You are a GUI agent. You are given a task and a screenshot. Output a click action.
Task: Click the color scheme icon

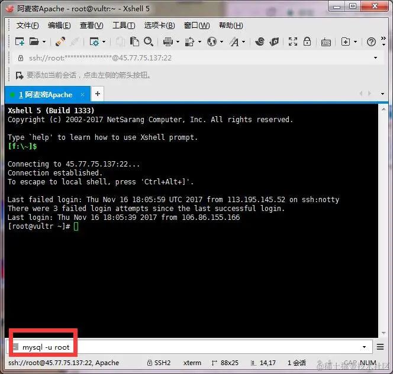tap(189, 41)
